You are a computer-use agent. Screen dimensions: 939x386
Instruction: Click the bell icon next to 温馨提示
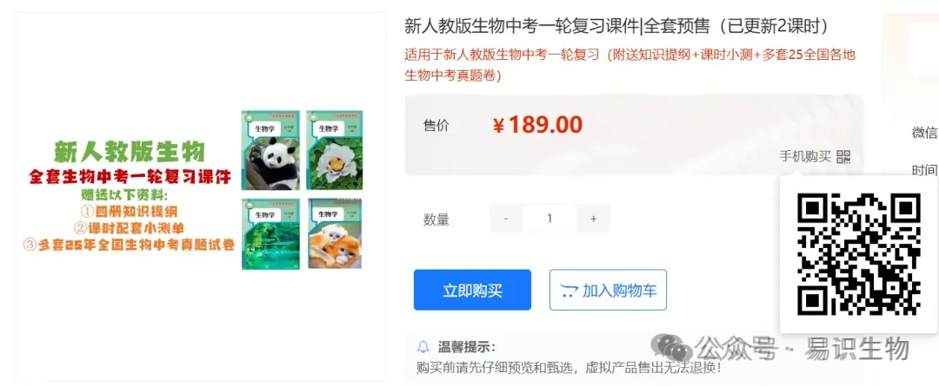(x=423, y=347)
